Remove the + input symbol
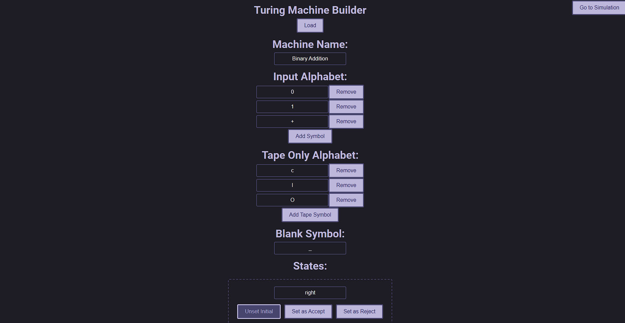Viewport: 625px width, 323px height. [346, 122]
